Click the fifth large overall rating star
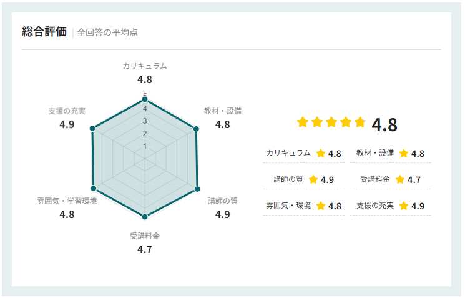 (360, 122)
